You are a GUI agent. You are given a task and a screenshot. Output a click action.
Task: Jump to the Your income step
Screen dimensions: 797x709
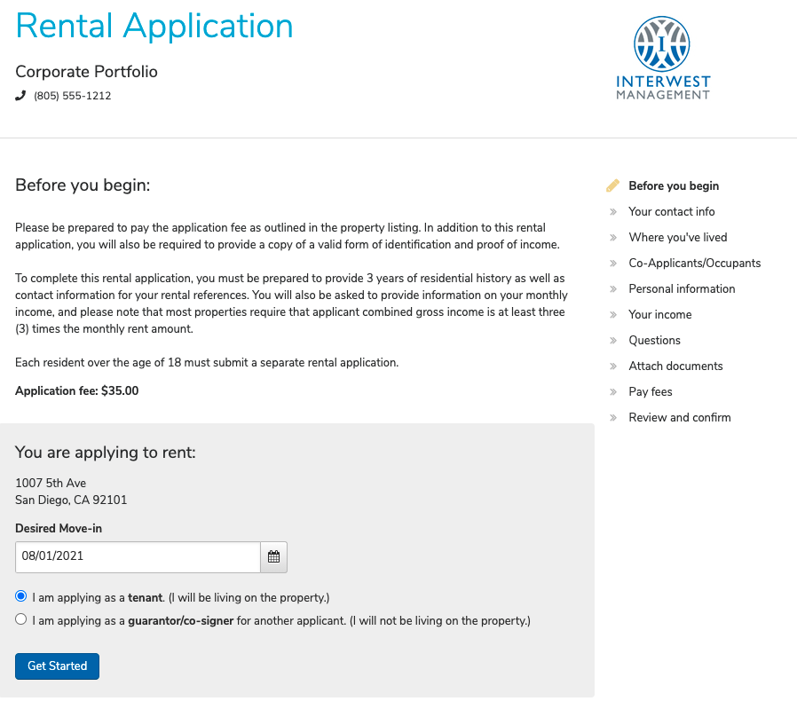(659, 315)
